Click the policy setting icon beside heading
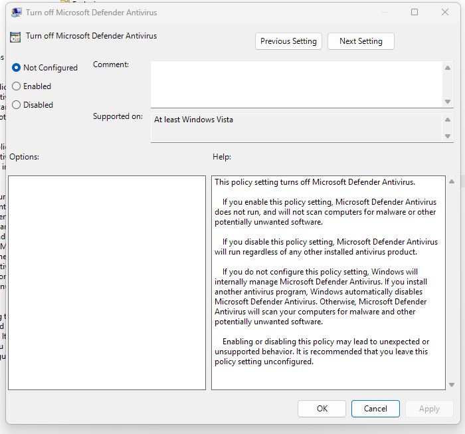The width and height of the screenshot is (465, 434). pyautogui.click(x=15, y=37)
